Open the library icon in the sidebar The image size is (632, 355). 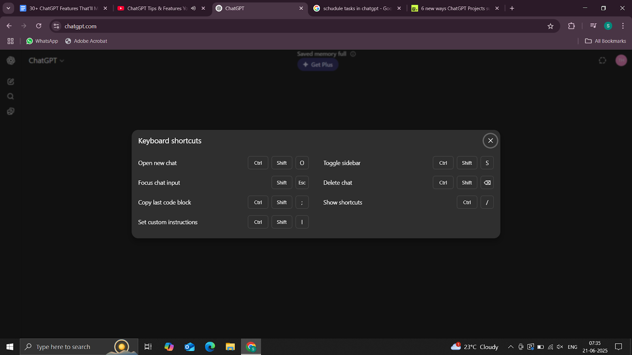tap(11, 112)
